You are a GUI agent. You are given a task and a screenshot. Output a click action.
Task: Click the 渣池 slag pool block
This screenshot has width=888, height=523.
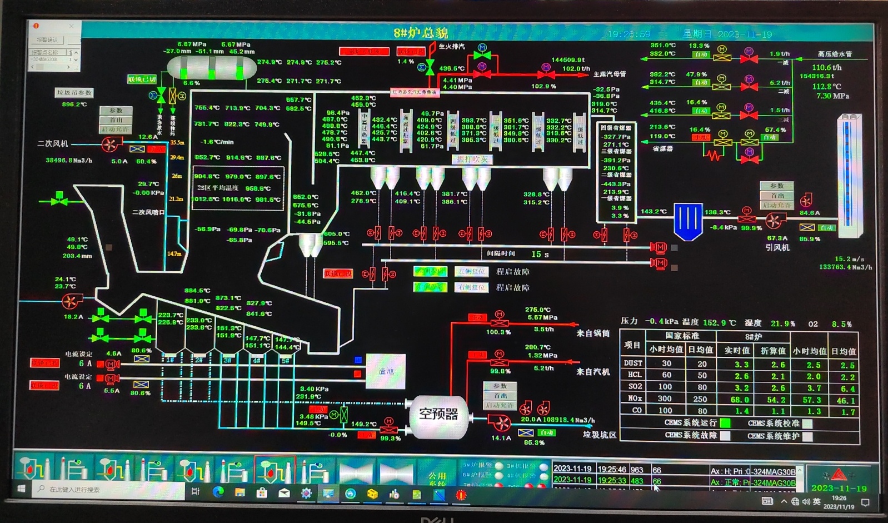[x=386, y=371]
